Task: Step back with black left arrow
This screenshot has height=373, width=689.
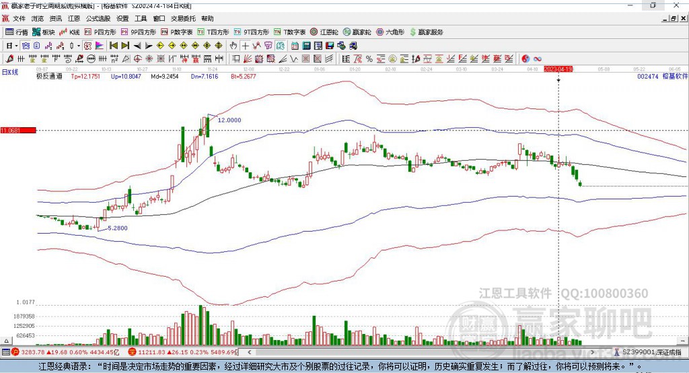Action: point(137,46)
